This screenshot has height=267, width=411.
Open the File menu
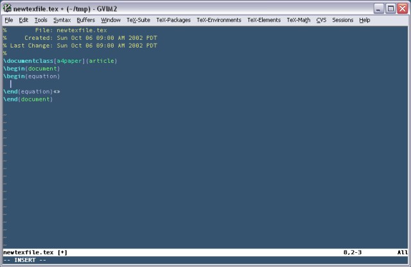click(x=9, y=20)
